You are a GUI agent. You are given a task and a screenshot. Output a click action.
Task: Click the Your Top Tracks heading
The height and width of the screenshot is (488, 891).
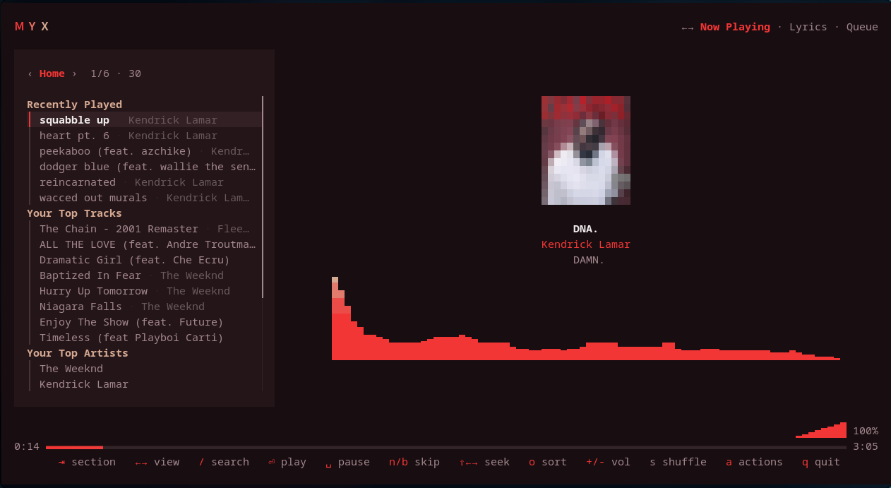pos(74,213)
